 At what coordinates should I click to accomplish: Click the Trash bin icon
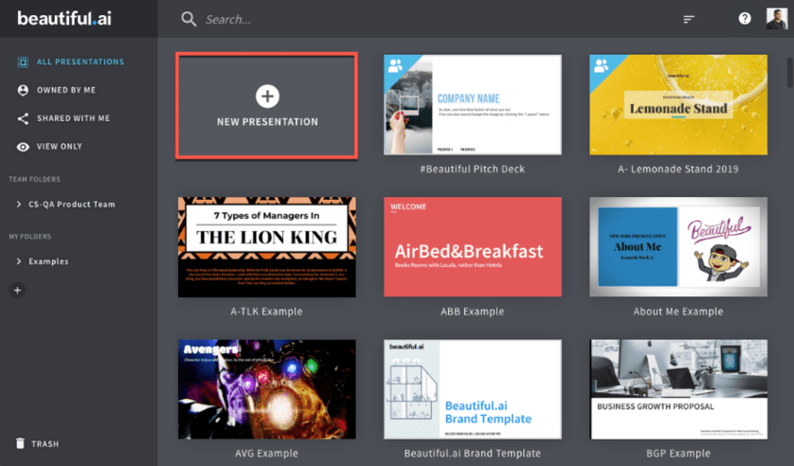(x=21, y=443)
